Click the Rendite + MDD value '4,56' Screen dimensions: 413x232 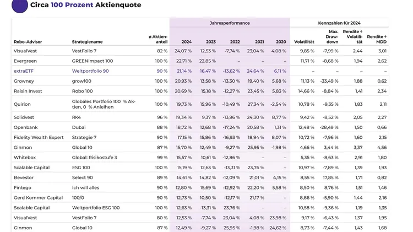tap(382, 147)
